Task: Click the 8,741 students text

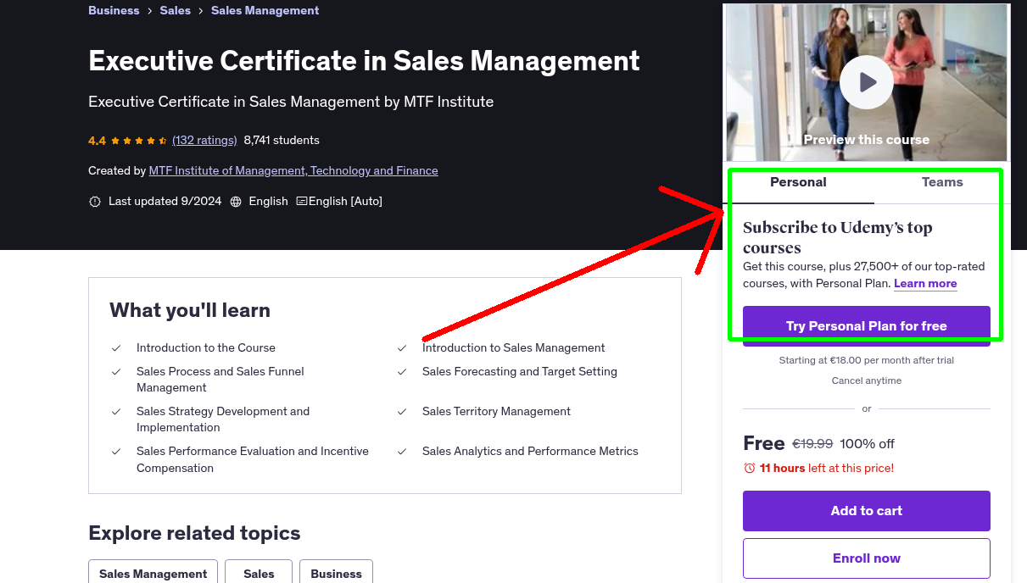Action: (x=282, y=140)
